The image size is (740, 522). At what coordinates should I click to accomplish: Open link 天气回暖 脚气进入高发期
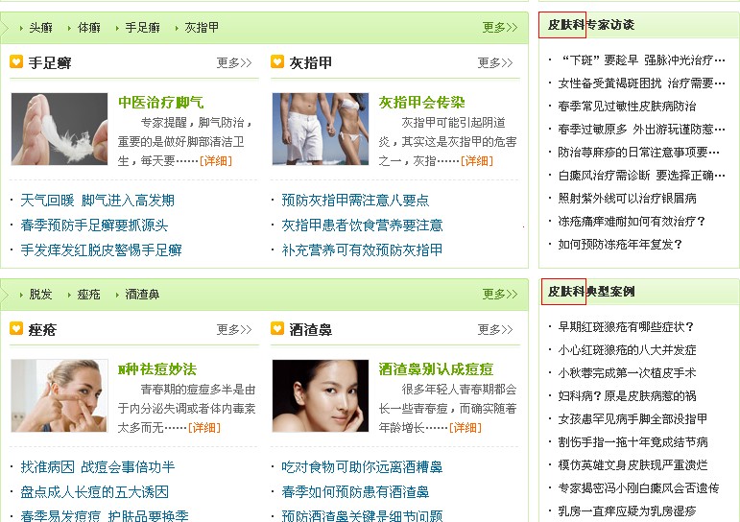pyautogui.click(x=97, y=201)
